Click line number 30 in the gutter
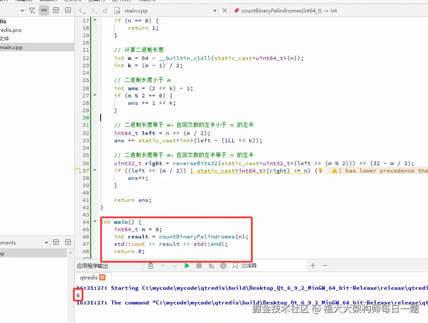 point(86,117)
